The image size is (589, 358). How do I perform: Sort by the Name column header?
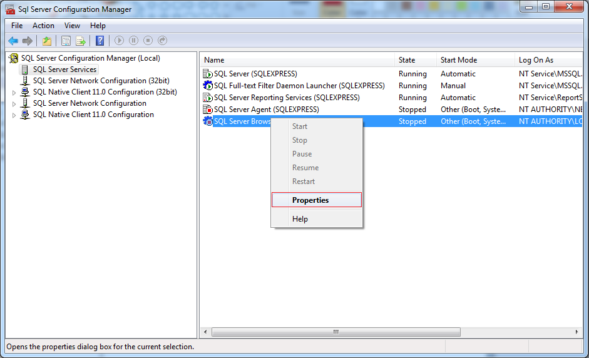click(x=297, y=60)
